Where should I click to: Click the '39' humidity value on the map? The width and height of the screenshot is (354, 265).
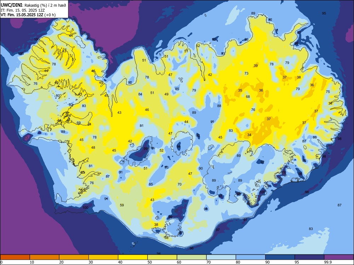coord(256,66)
